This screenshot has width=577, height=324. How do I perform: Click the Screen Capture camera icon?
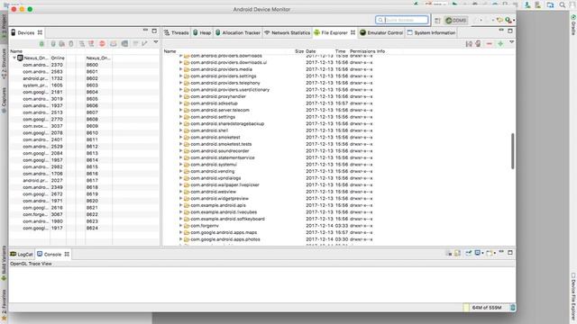pos(114,44)
